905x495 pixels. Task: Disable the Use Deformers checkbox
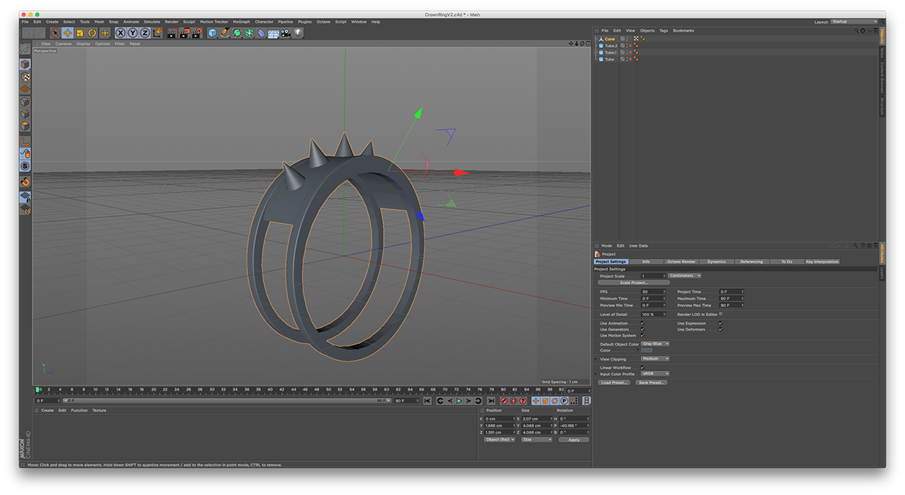tap(720, 329)
